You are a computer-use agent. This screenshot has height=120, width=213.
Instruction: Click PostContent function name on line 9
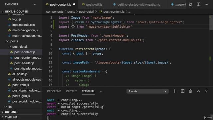(x=85, y=49)
